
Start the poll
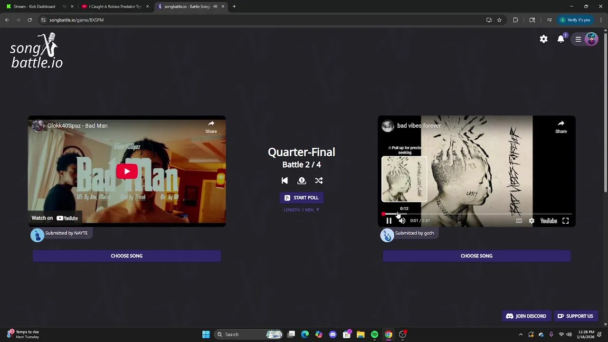tap(302, 198)
